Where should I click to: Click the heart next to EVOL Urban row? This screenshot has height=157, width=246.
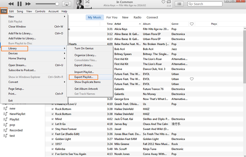(192, 79)
